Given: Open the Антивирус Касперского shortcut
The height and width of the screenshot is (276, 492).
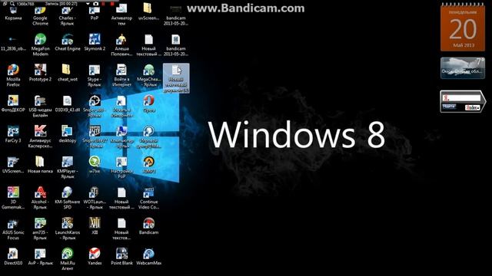Looking at the screenshot, I should (40, 137).
